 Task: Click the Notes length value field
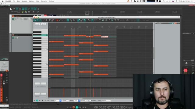point(76,101)
